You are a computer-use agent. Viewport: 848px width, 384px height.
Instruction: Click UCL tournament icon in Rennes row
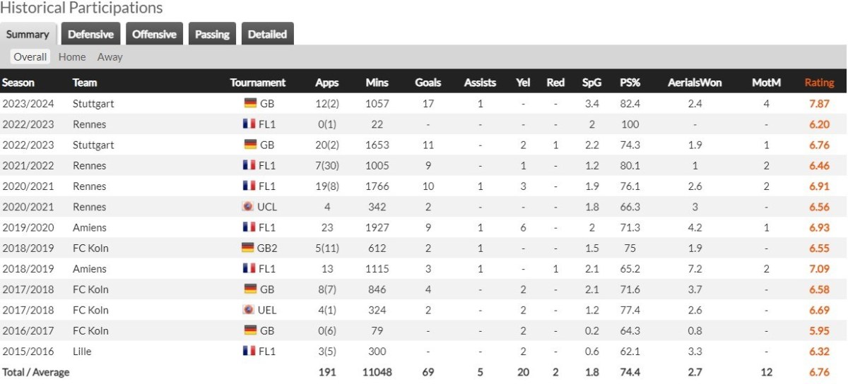coord(247,207)
